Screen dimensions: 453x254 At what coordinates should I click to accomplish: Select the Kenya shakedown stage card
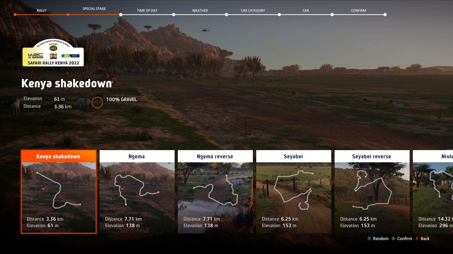point(58,192)
